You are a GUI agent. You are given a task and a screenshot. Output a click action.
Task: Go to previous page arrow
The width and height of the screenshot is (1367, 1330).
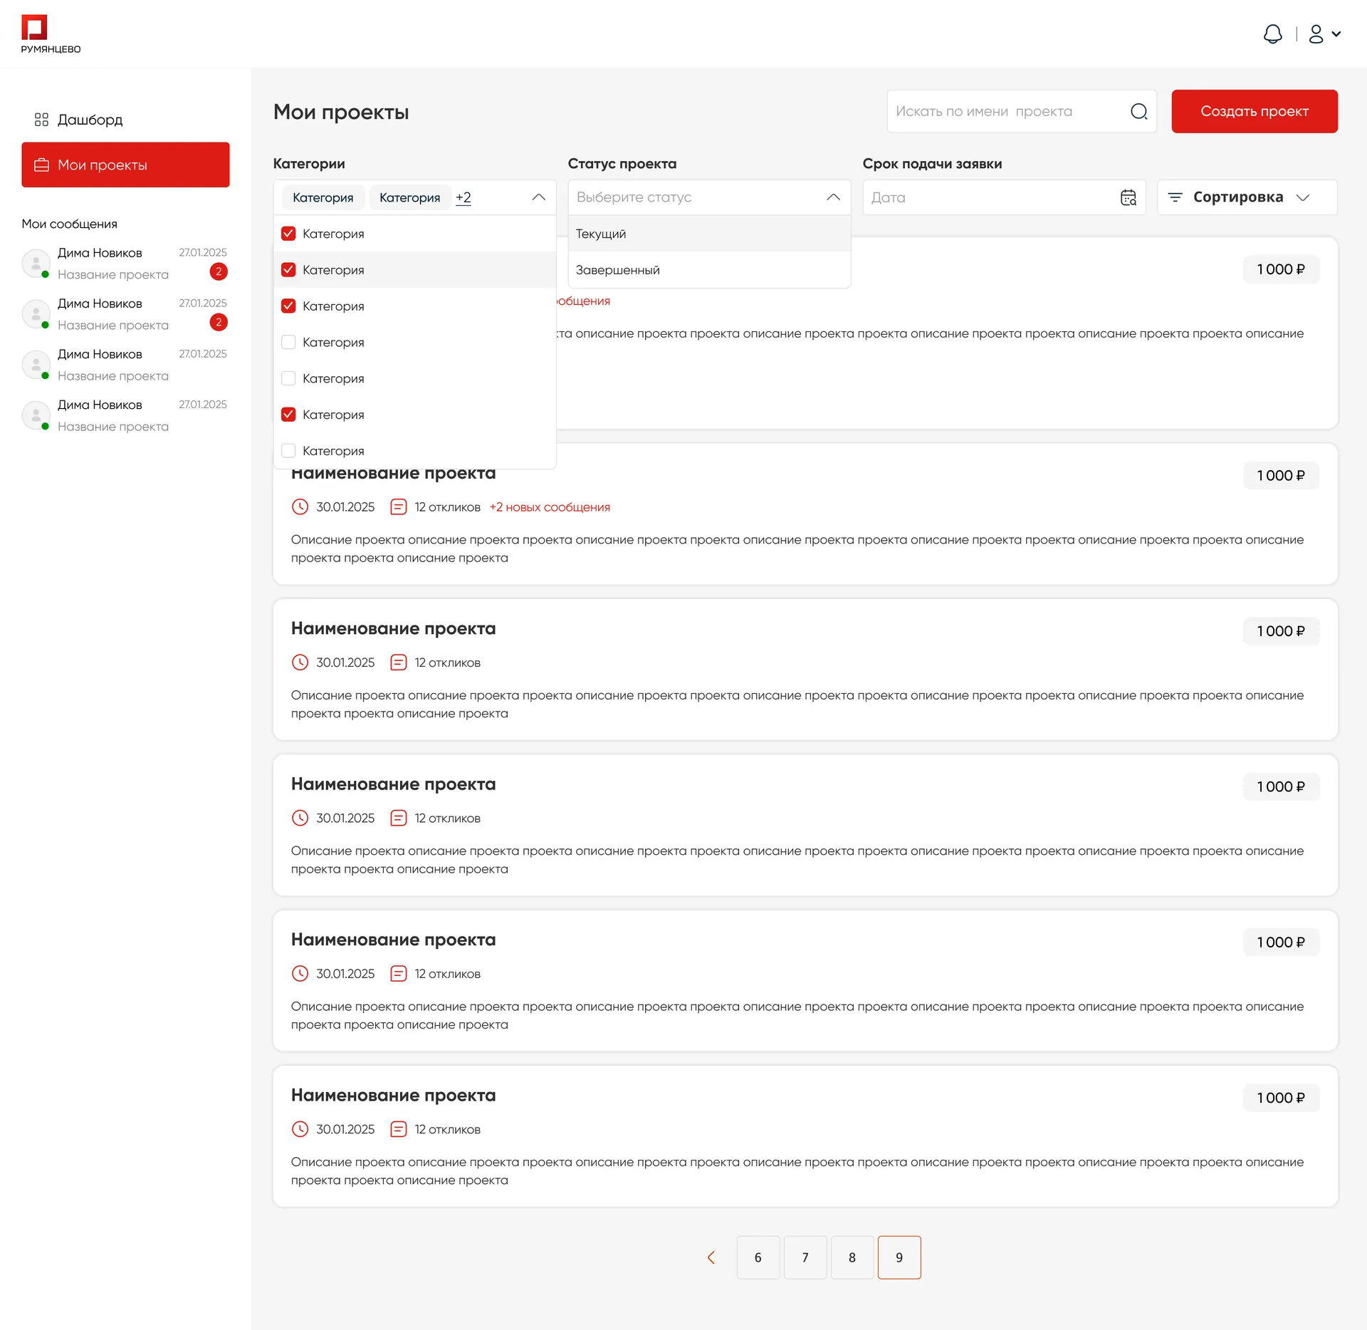(711, 1257)
